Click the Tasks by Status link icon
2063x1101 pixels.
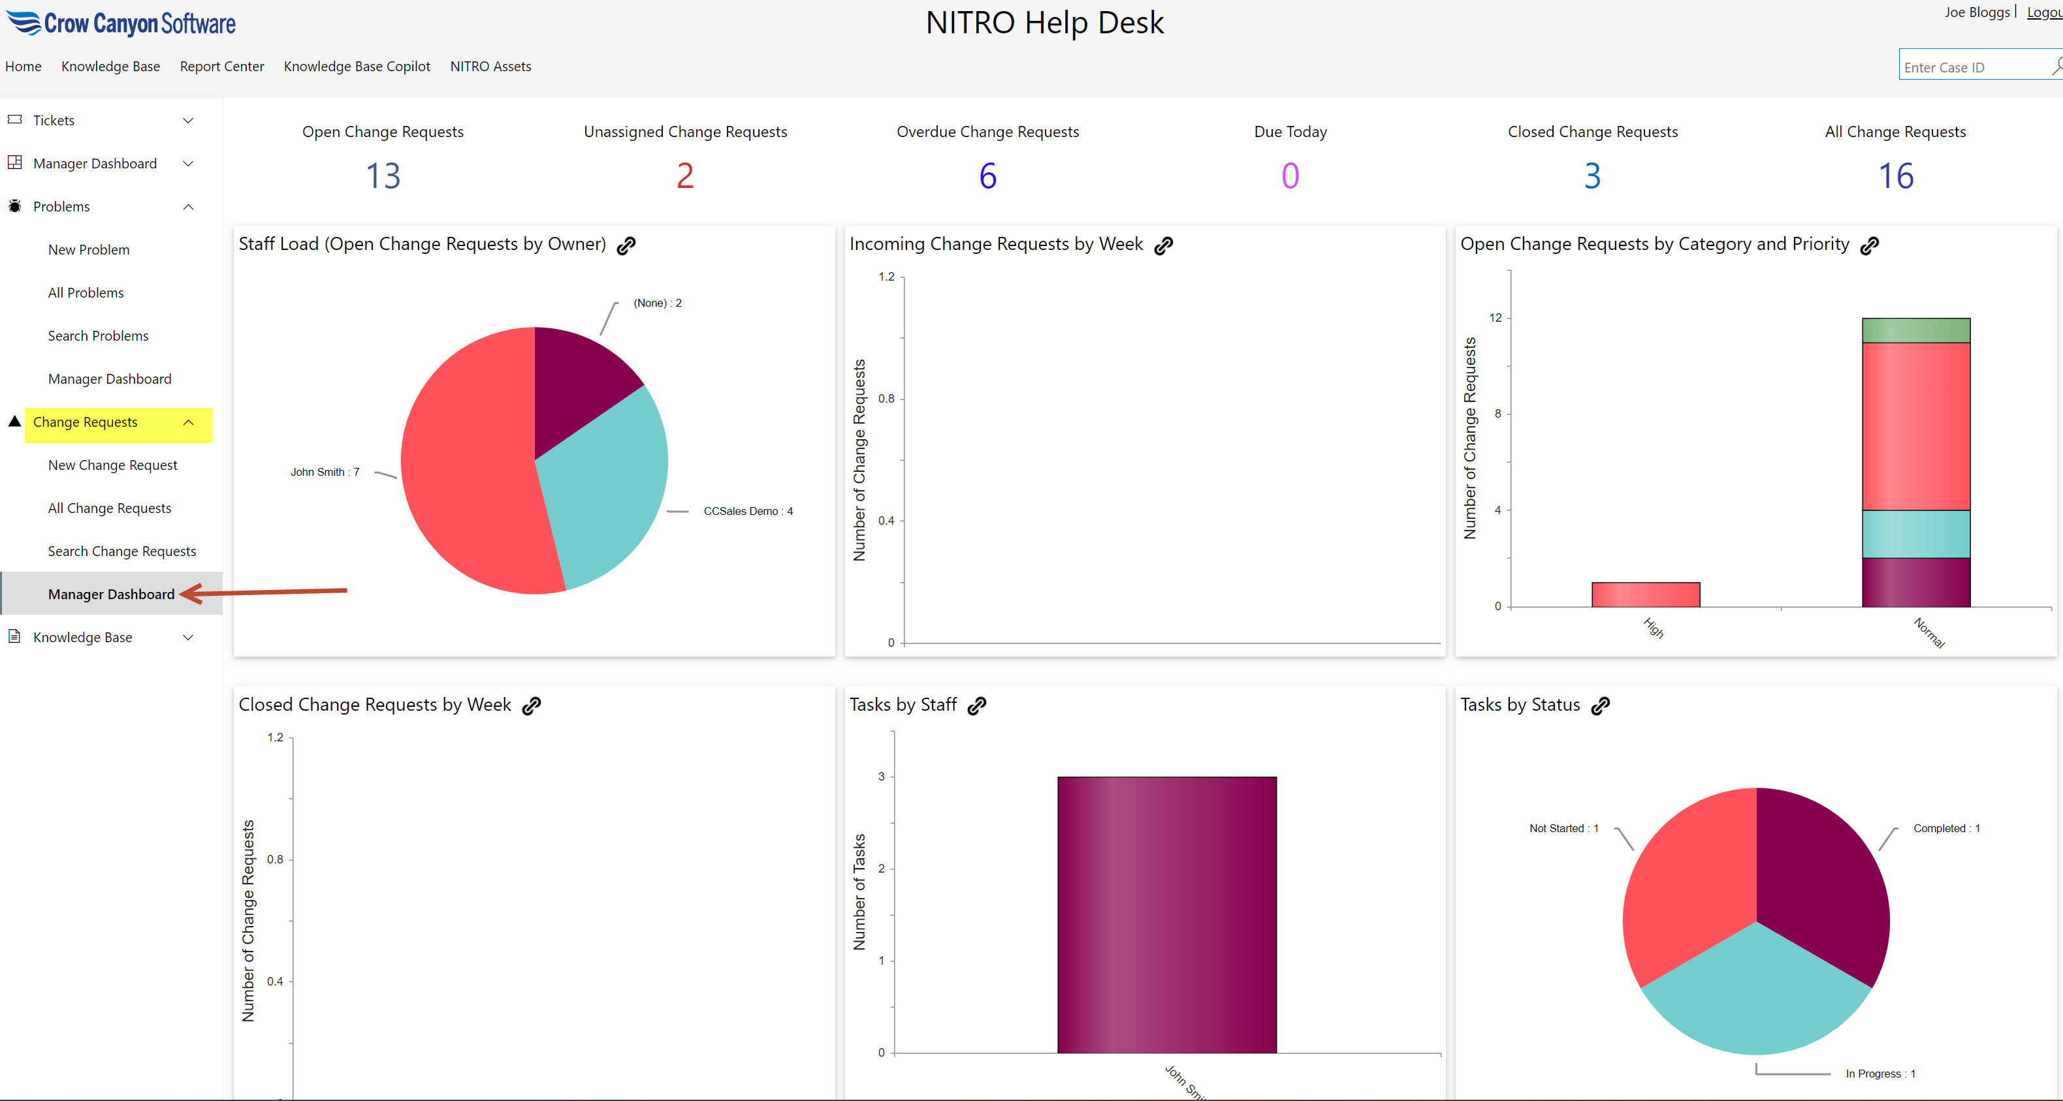(x=1600, y=706)
